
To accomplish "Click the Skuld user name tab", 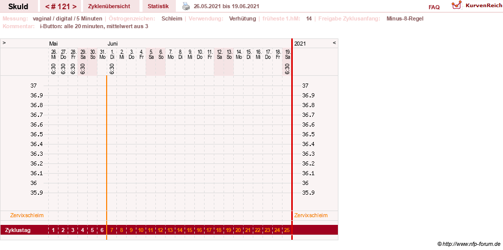I will [x=18, y=7].
